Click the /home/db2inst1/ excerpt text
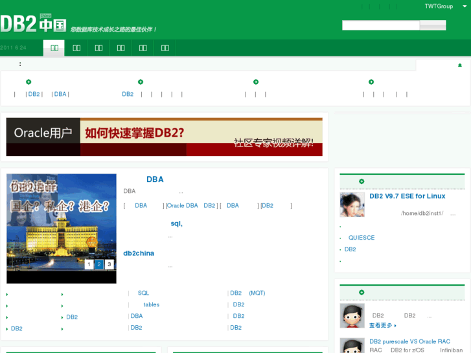471x353 pixels. coord(422,213)
